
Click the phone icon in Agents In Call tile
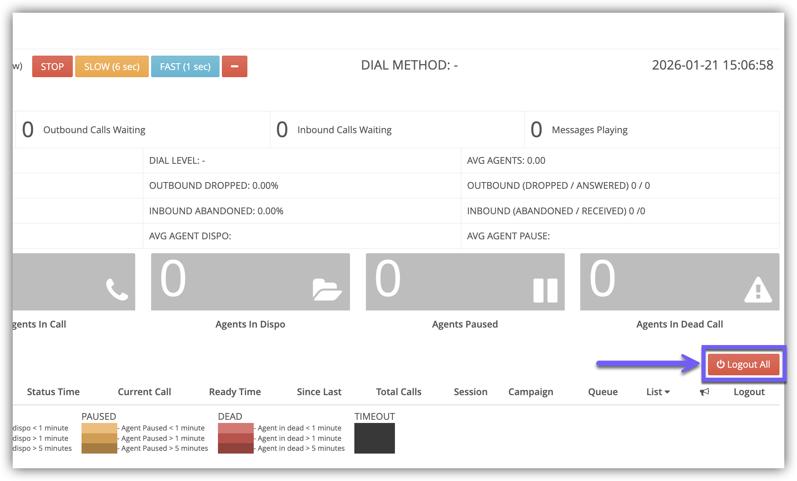(x=117, y=289)
